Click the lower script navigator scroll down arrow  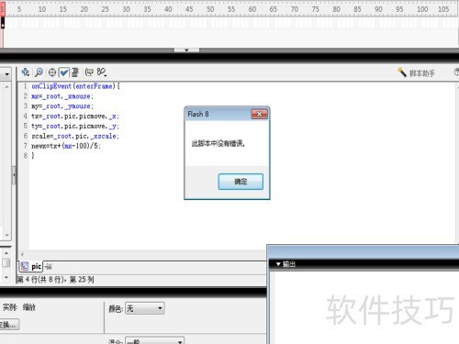pyautogui.click(x=6, y=278)
